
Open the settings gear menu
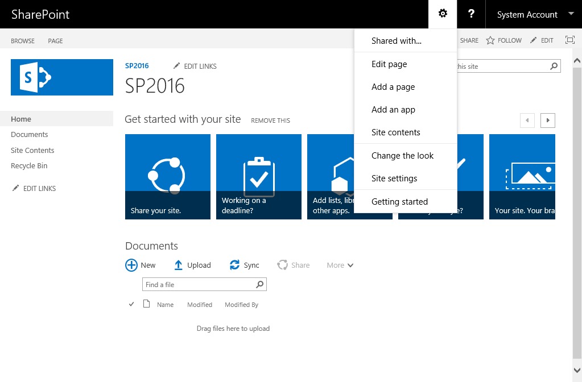point(443,14)
